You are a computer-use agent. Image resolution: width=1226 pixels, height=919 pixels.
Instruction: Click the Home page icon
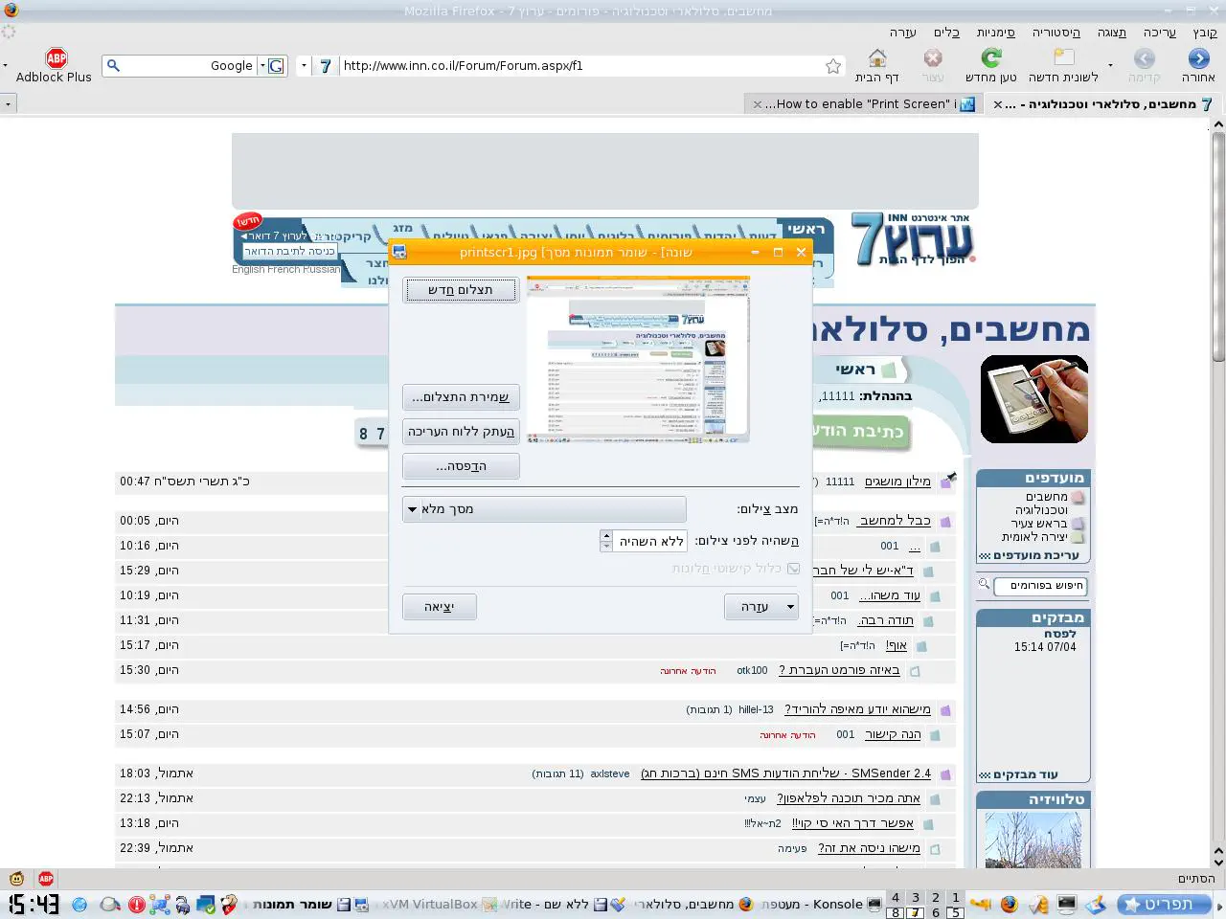click(x=876, y=59)
